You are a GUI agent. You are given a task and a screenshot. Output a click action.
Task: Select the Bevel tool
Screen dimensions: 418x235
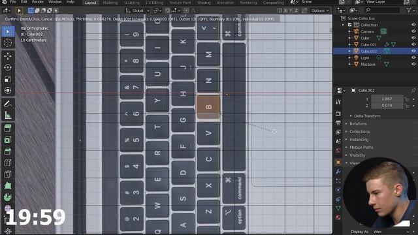(8, 151)
